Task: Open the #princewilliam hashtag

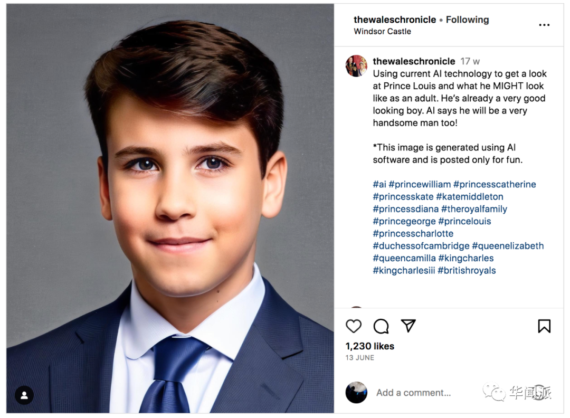Action: point(420,184)
